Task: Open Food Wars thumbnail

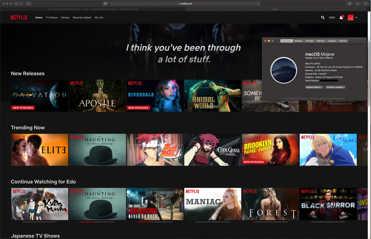Action: tap(155, 150)
